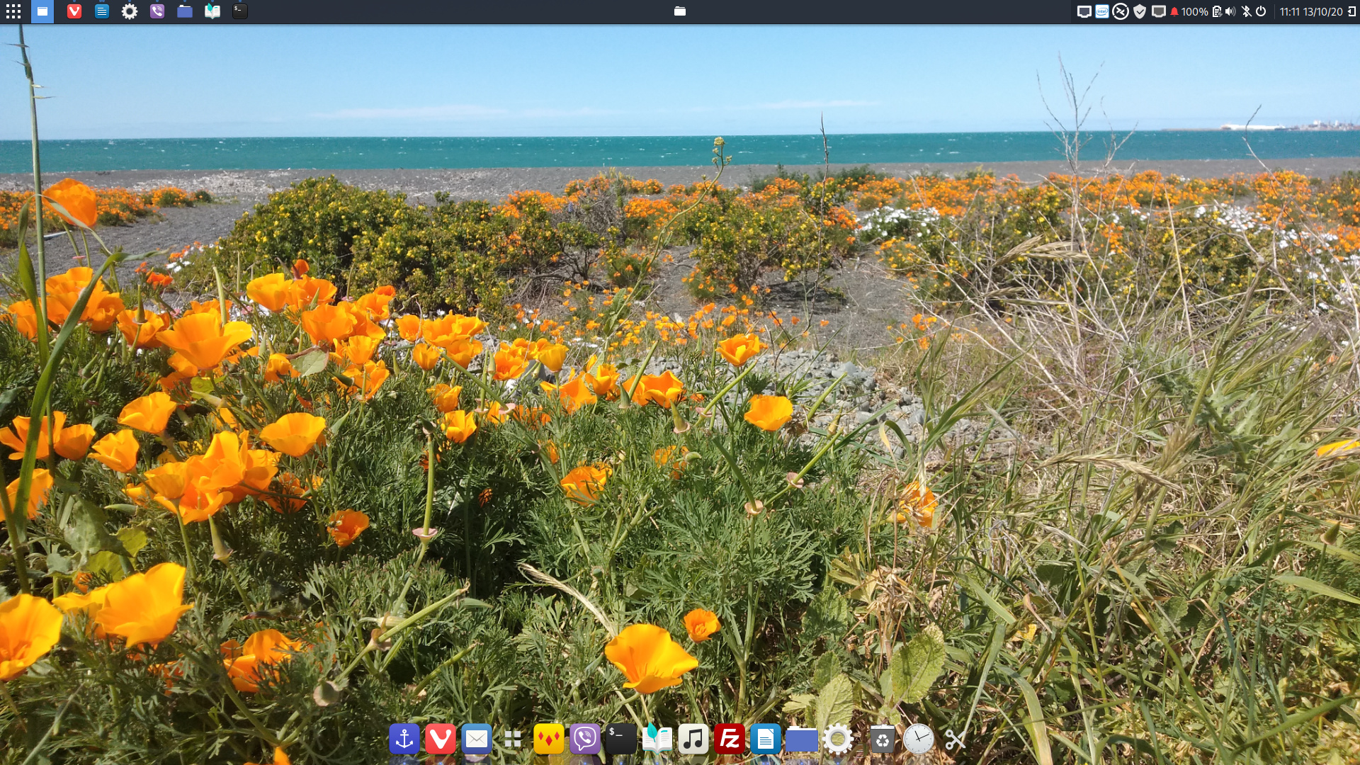Open the book reader app in the dock

pos(657,739)
